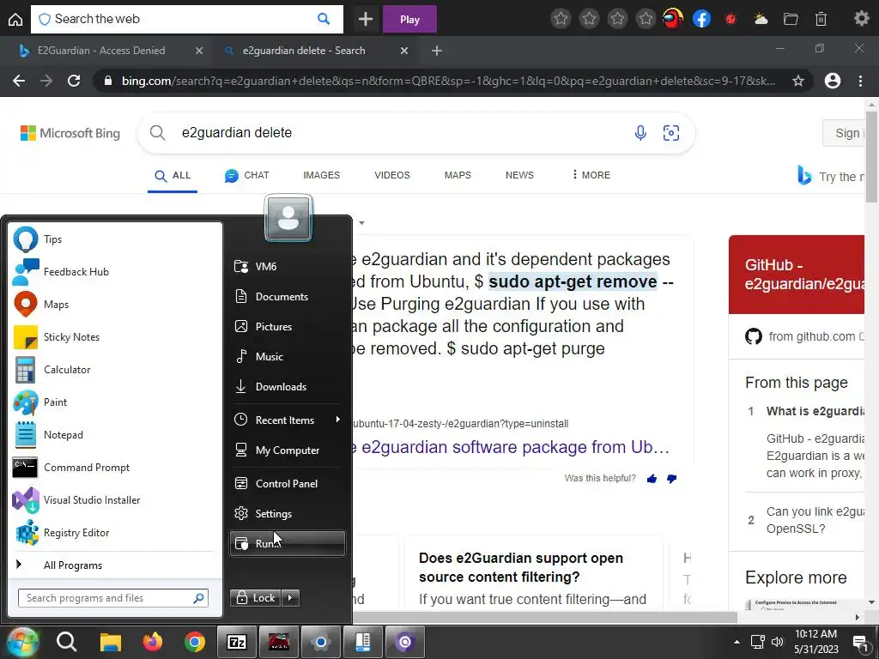Open Facebook shortcut icon
The width and height of the screenshot is (879, 659).
point(701,19)
